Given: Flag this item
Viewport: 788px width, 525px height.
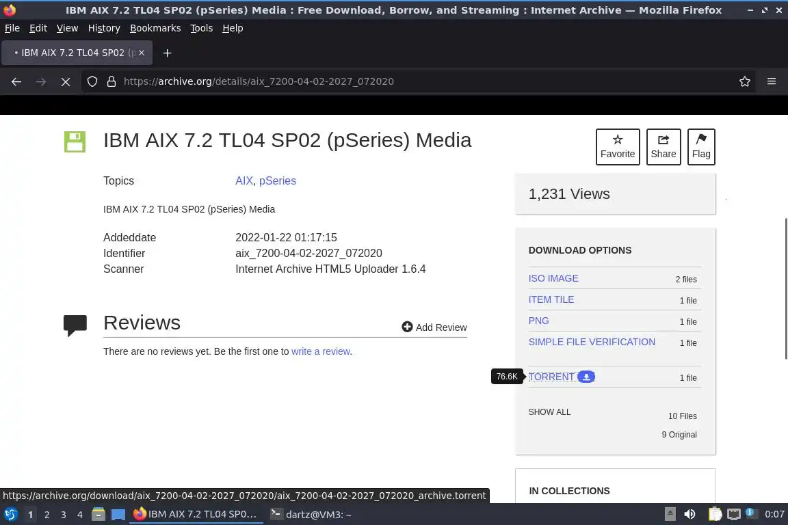Looking at the screenshot, I should pos(701,147).
